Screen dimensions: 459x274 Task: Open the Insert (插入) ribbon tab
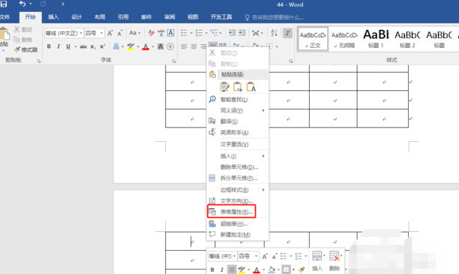click(53, 17)
